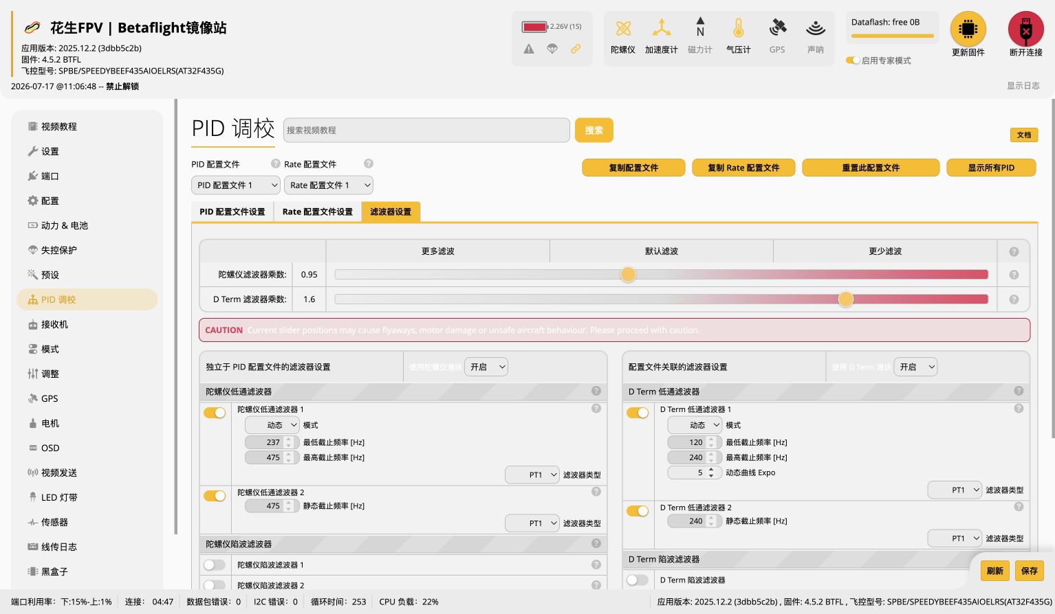Click help icon beside 陀螺仪低通滤波器 header
The width and height of the screenshot is (1055, 614).
coord(596,391)
